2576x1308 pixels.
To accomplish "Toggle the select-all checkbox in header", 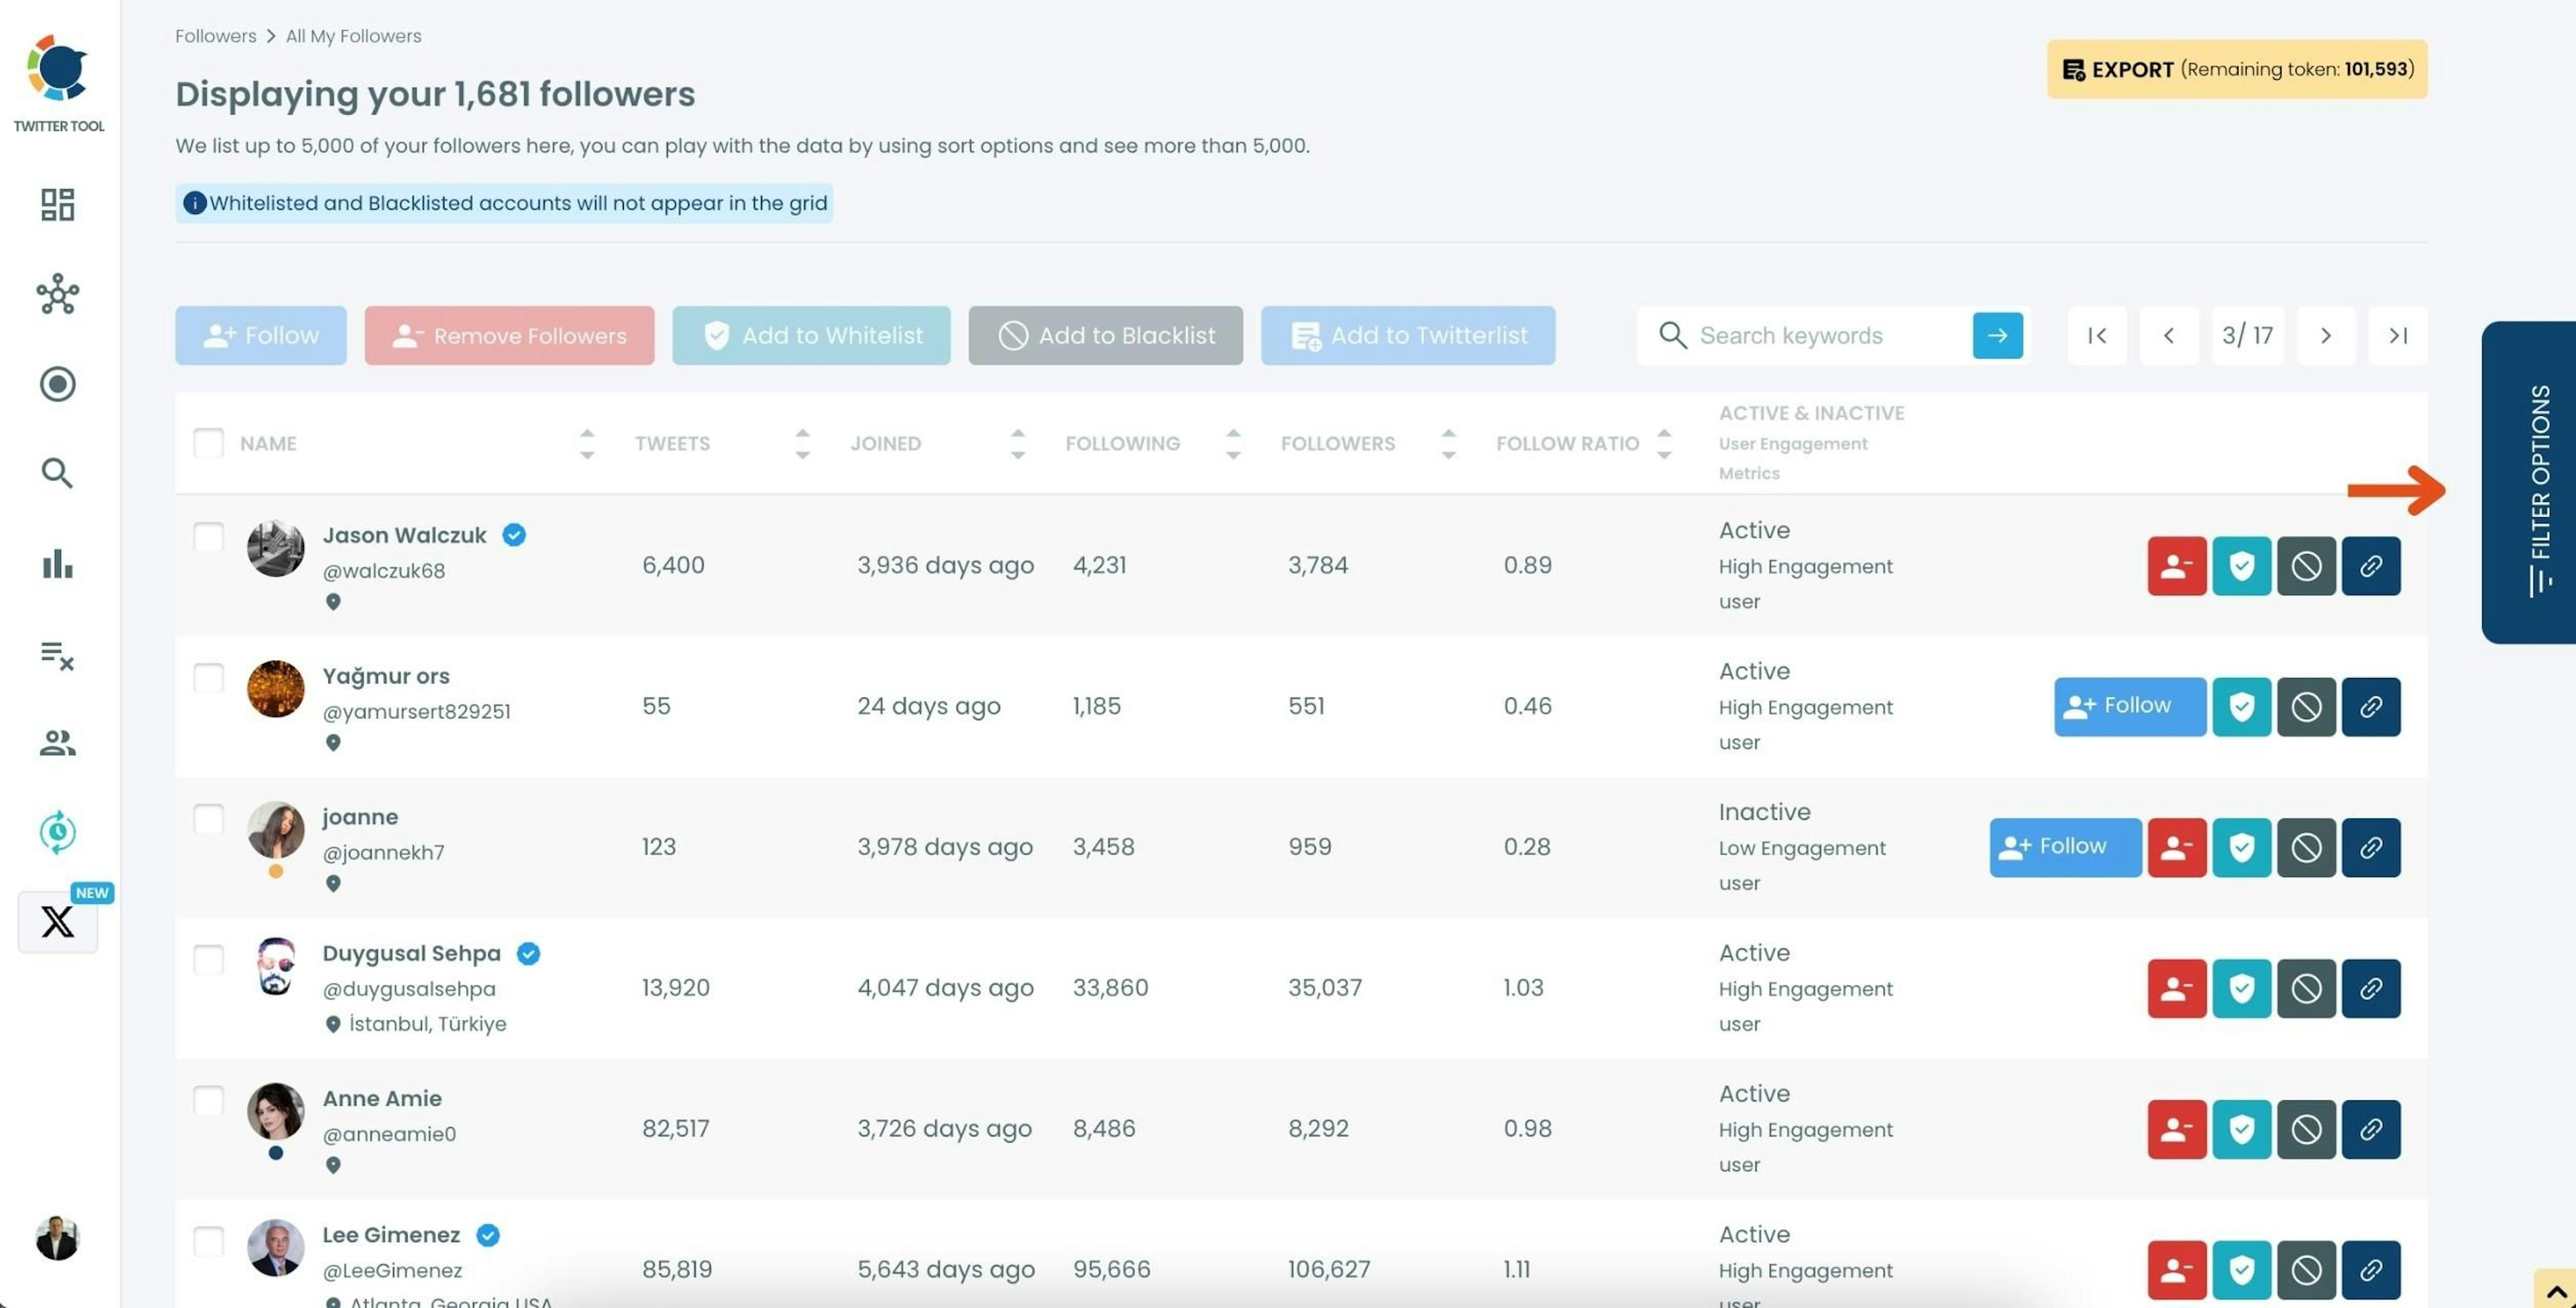I will 207,442.
